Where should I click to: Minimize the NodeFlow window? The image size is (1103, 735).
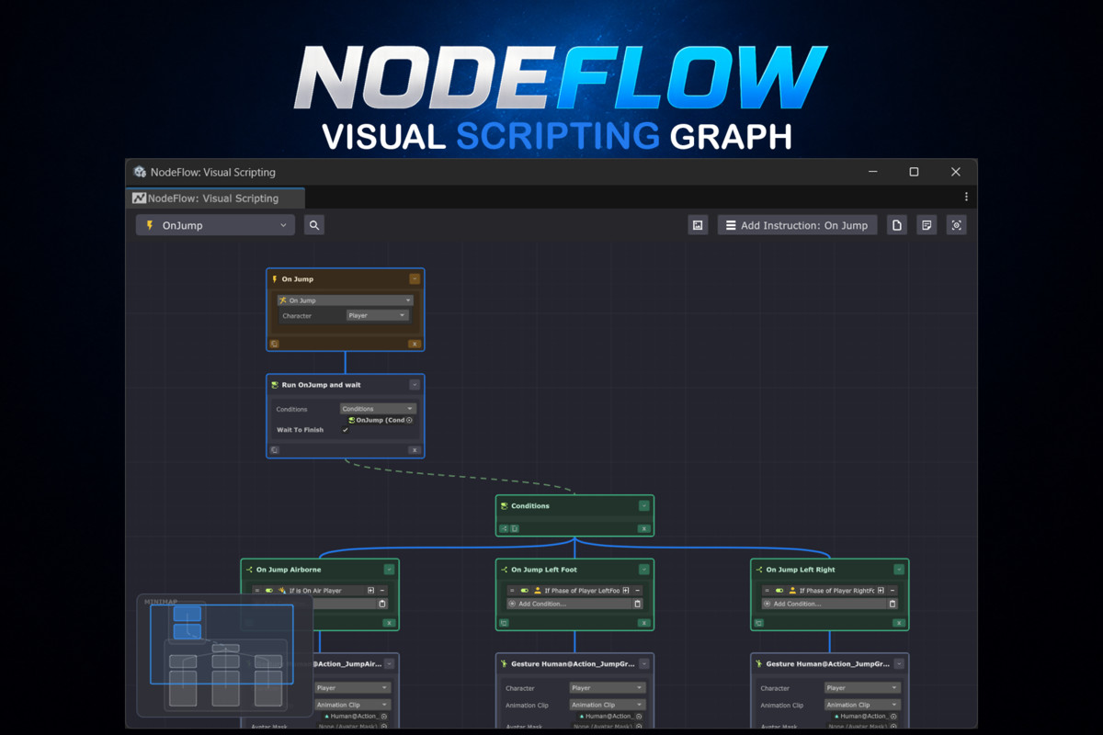point(872,172)
